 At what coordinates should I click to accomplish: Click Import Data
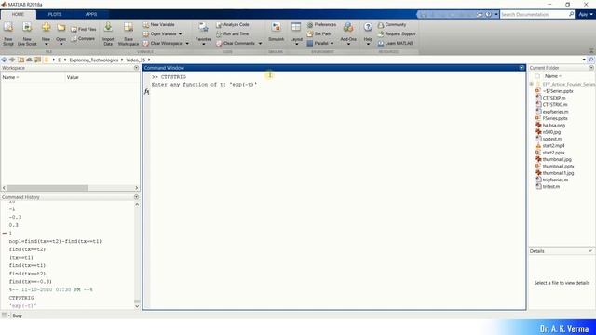108,33
